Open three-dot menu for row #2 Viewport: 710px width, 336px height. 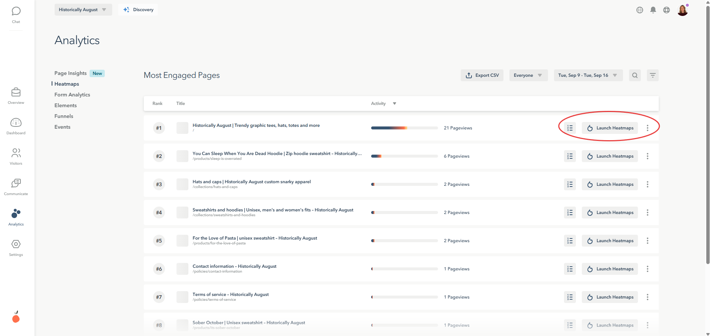click(x=647, y=156)
